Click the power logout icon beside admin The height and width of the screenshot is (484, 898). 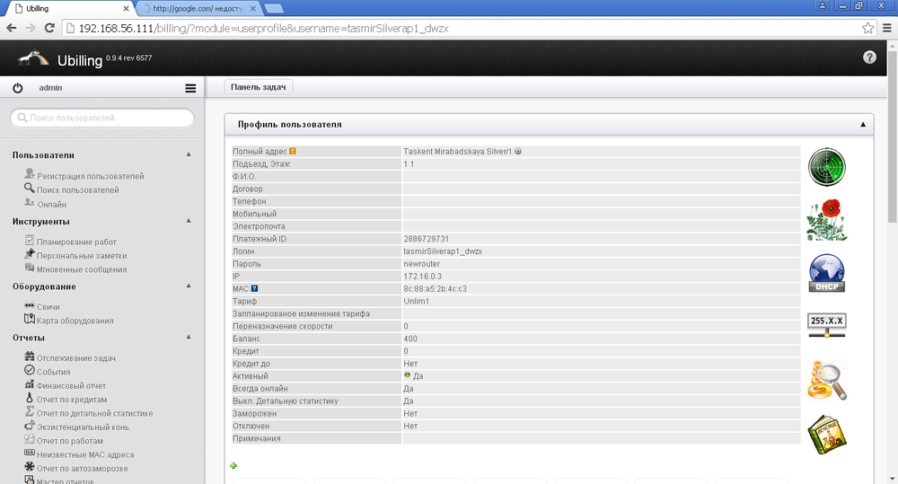[17, 88]
